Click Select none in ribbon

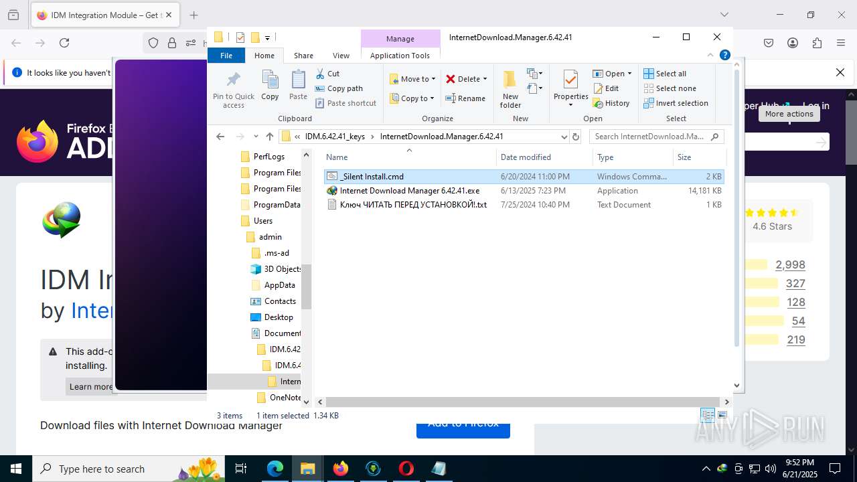670,88
